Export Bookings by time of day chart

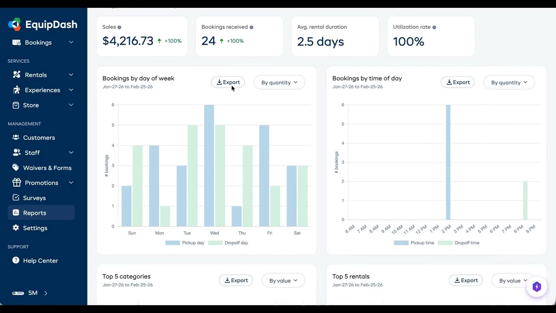click(x=458, y=82)
